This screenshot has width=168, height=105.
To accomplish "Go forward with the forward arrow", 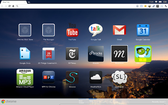I will [x=6, y=6].
